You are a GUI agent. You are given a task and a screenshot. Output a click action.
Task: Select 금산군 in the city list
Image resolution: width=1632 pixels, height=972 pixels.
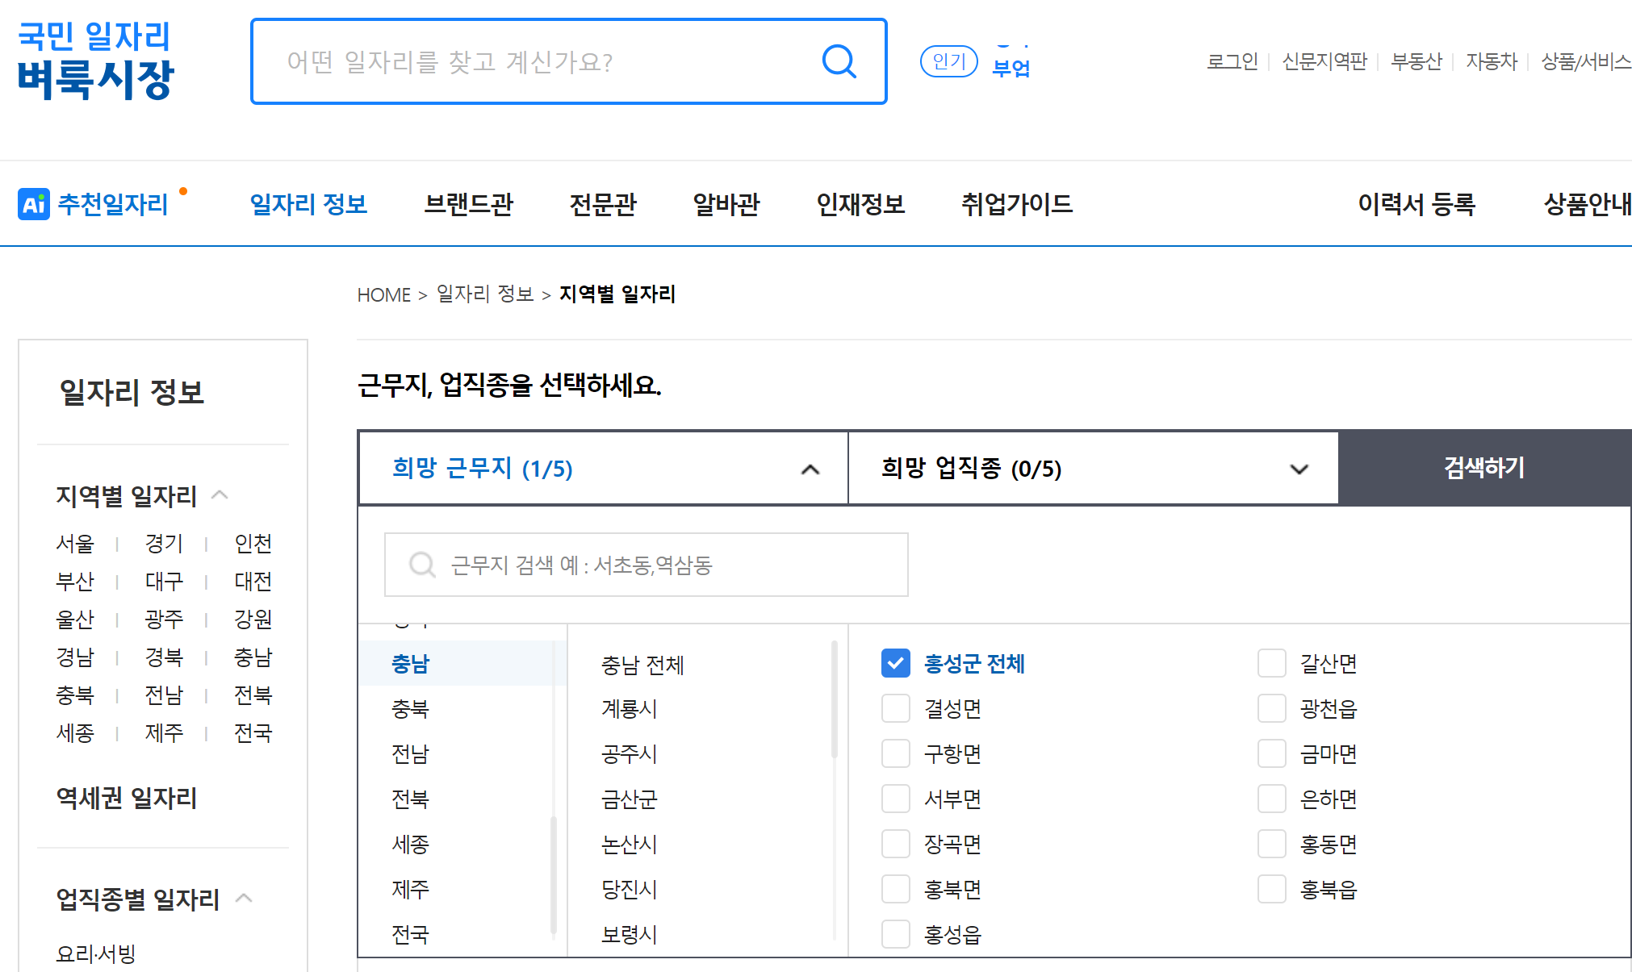tap(629, 799)
